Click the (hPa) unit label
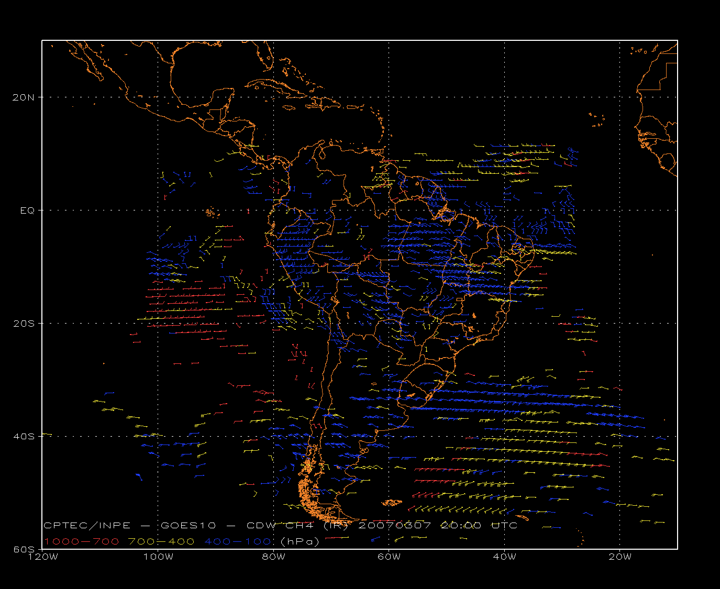The image size is (720, 589). coord(300,541)
